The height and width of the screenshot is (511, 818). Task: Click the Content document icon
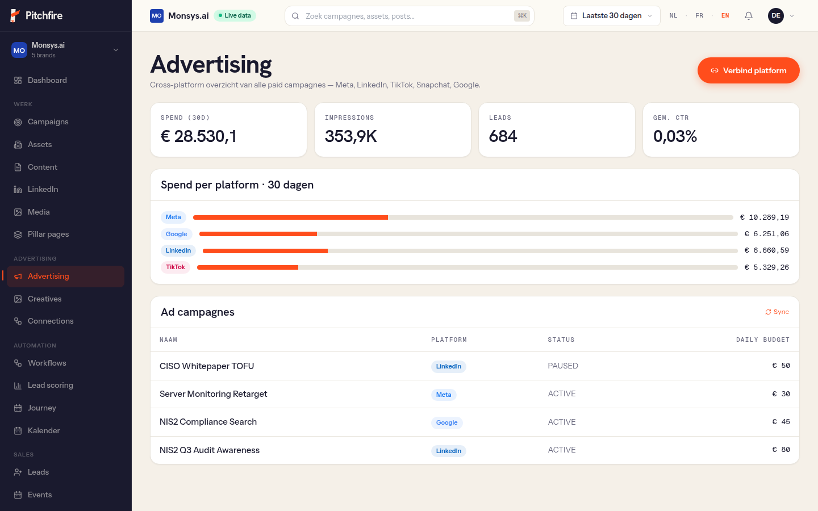(18, 167)
